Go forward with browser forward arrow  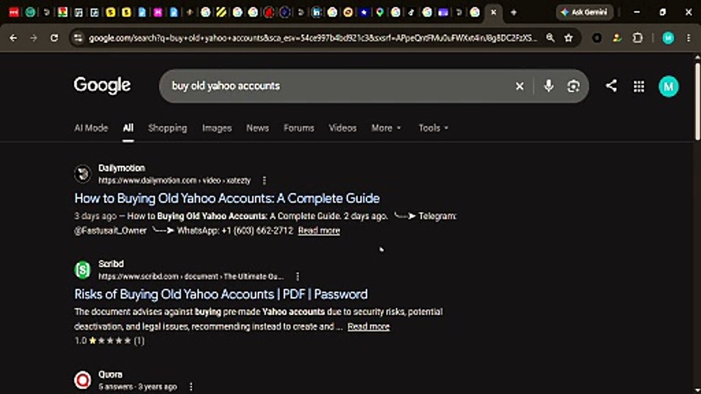coord(34,38)
